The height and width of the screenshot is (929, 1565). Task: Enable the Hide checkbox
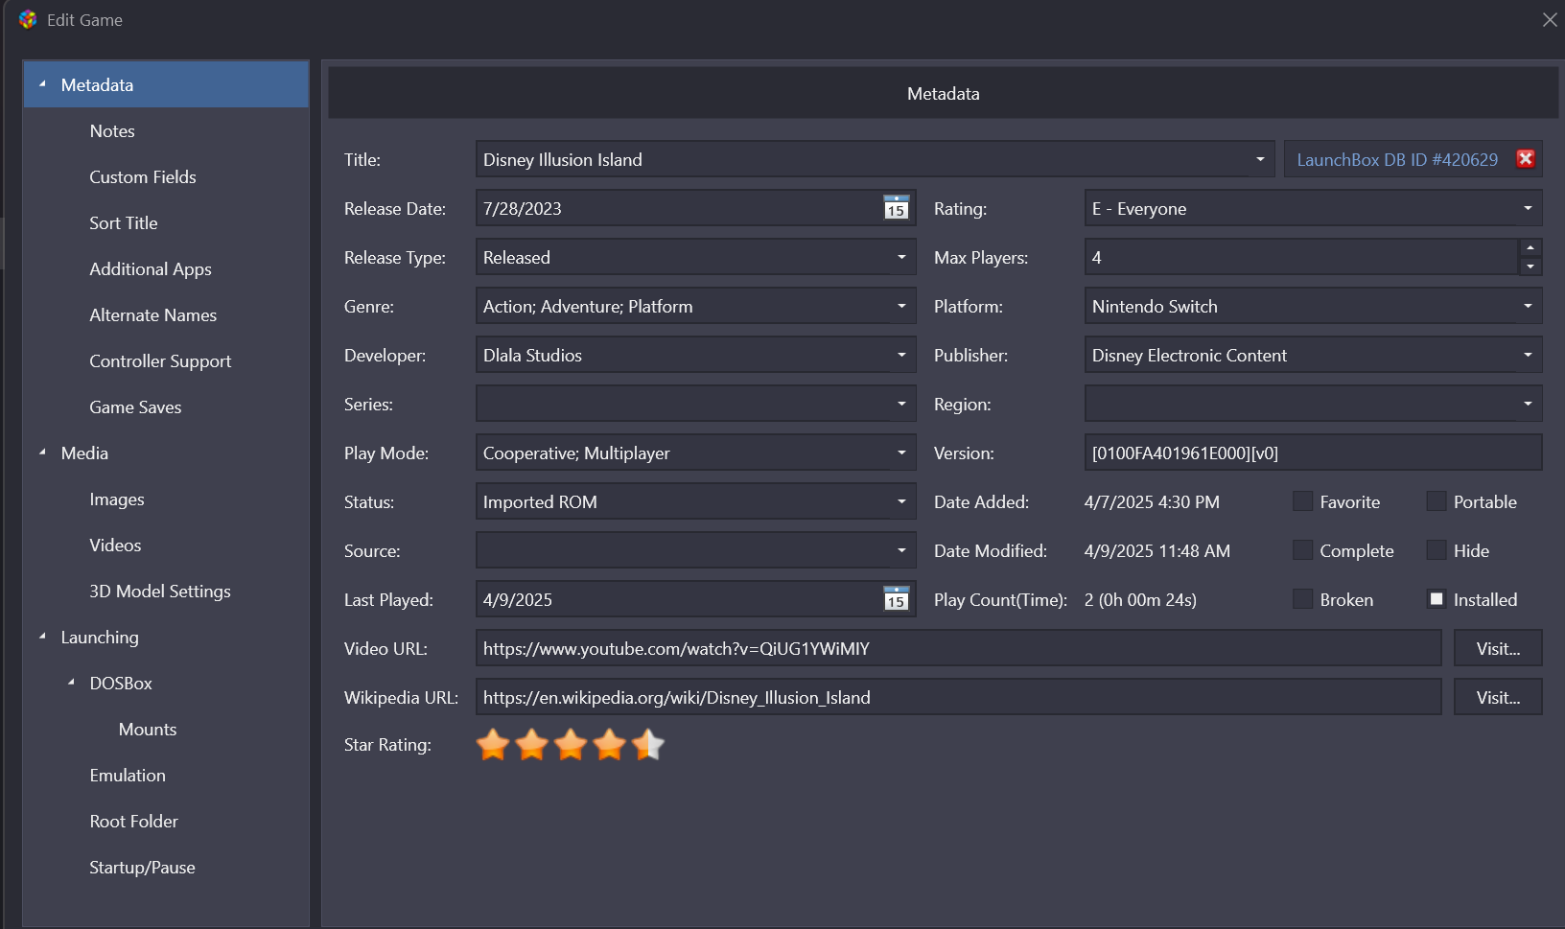coord(1437,550)
